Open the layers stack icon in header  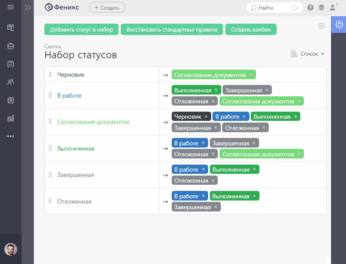click(321, 8)
